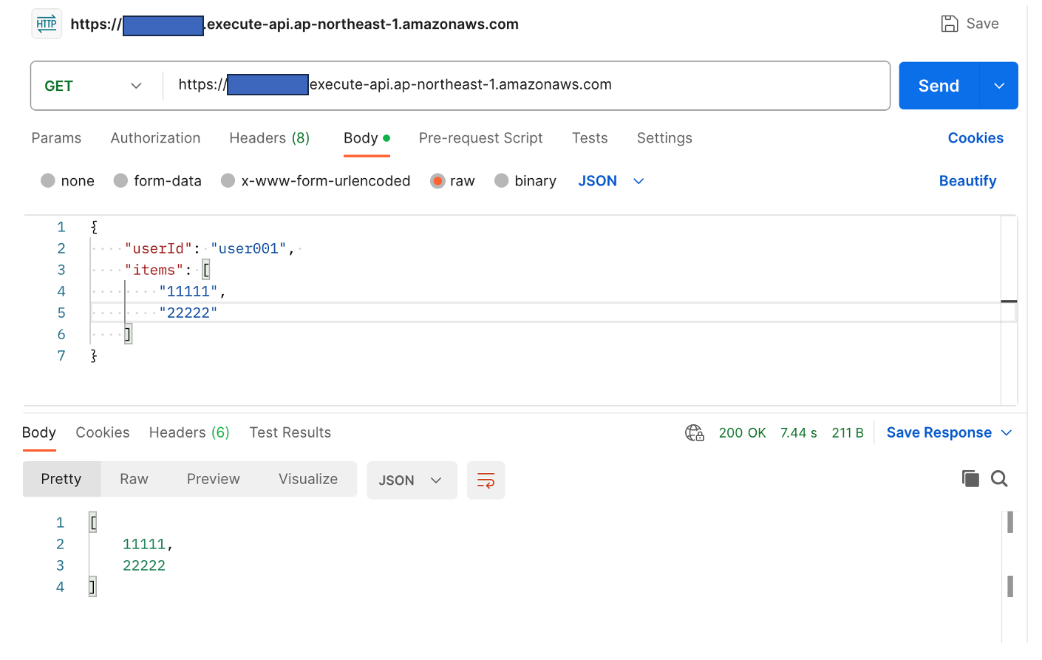1042x660 pixels.
Task: Search the response with magnifier icon
Action: pyautogui.click(x=999, y=479)
